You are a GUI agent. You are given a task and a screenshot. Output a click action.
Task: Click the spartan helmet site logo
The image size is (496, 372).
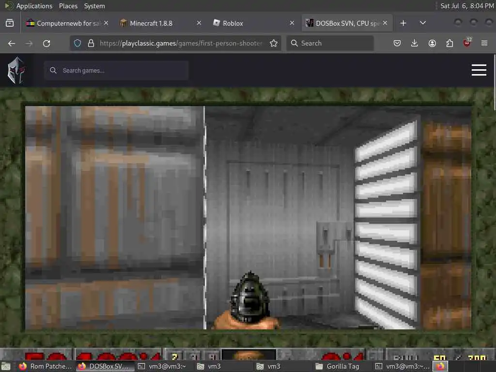16,70
